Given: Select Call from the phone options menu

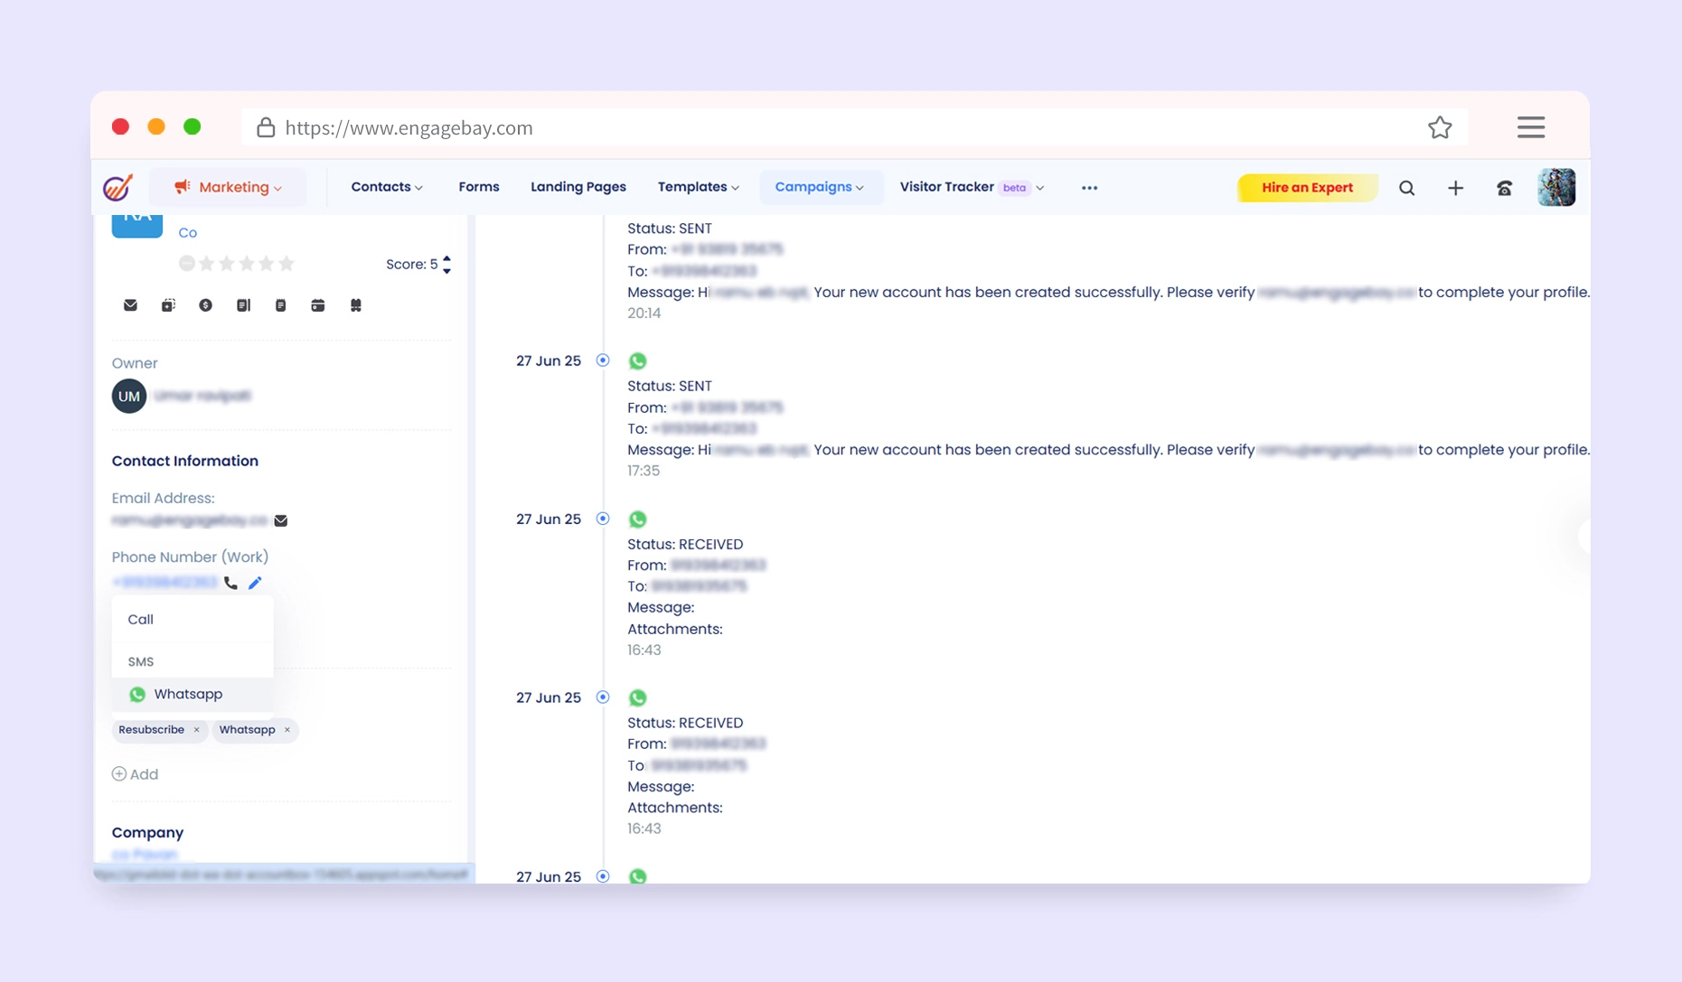Looking at the screenshot, I should pyautogui.click(x=141, y=620).
